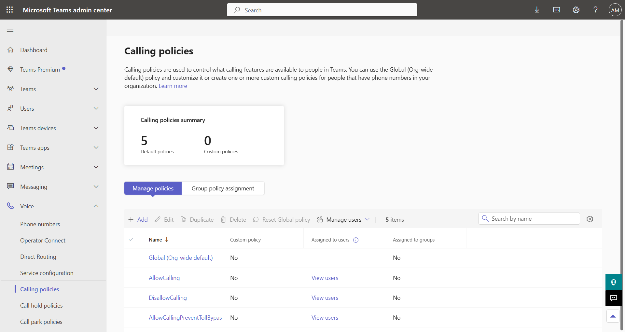
Task: Click the Meetings calendar icon
Action: [x=10, y=167]
